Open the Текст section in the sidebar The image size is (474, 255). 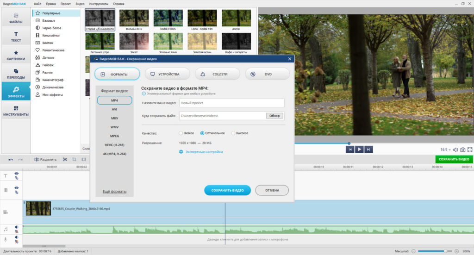(x=16, y=36)
